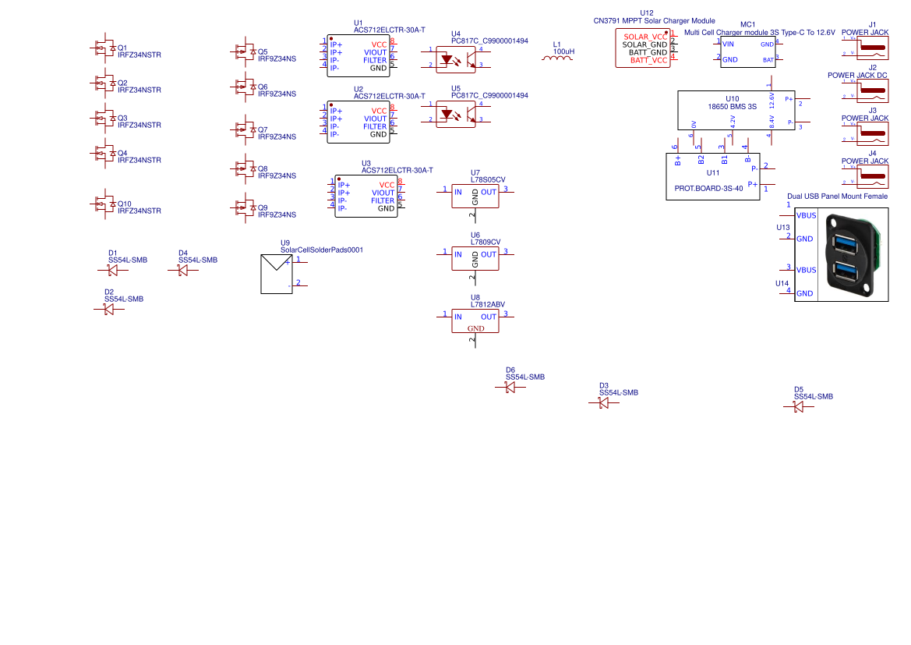Screen dimensions: 911x645
Task: Select the L1 inductor coil symbol
Action: [x=557, y=58]
